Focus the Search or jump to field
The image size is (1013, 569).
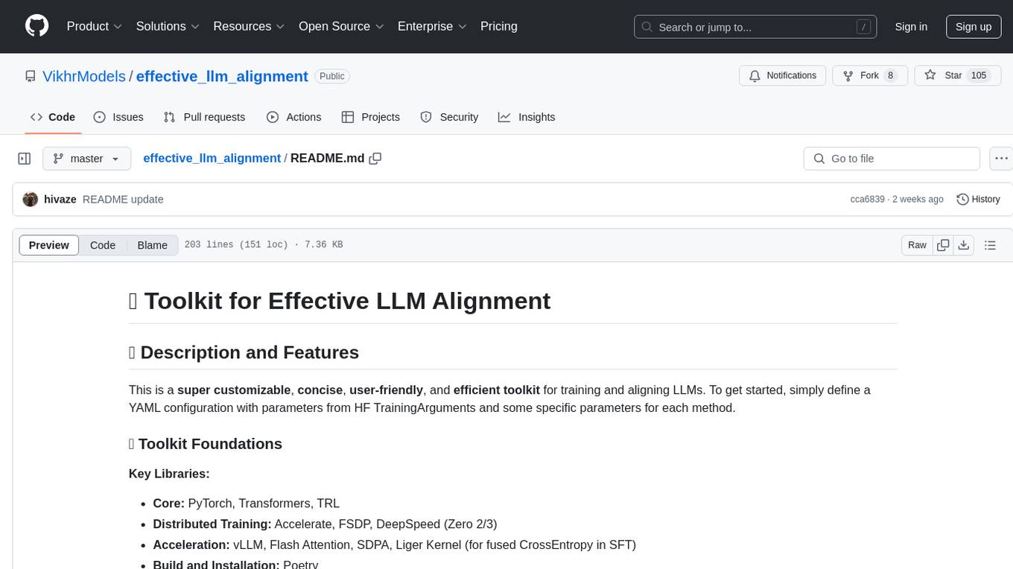[x=754, y=27]
